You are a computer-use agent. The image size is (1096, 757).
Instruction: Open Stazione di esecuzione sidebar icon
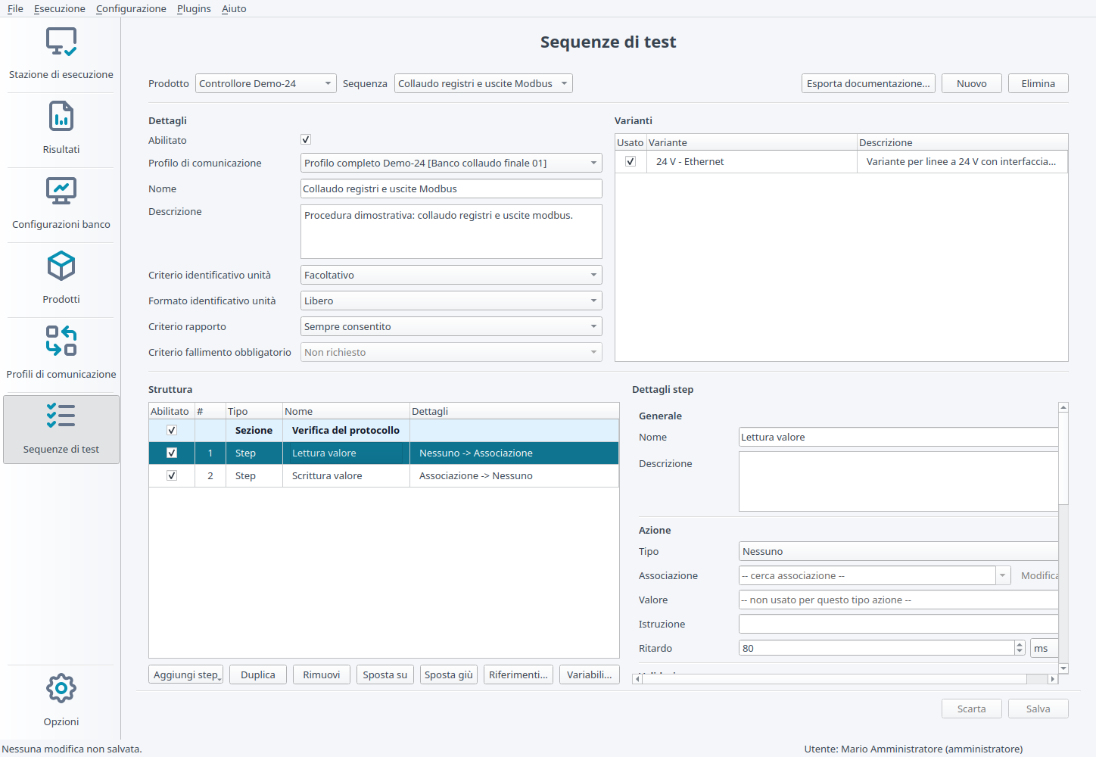click(61, 42)
